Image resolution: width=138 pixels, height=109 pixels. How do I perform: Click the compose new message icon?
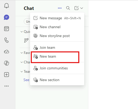pyautogui.click(x=76, y=8)
